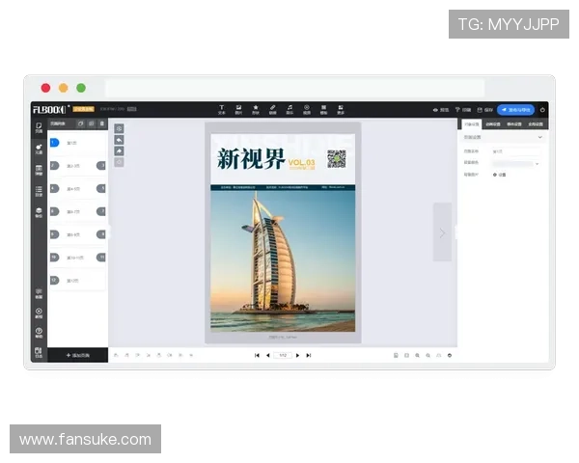Click the help question mark sidebar icon
The width and height of the screenshot is (579, 463).
click(39, 333)
